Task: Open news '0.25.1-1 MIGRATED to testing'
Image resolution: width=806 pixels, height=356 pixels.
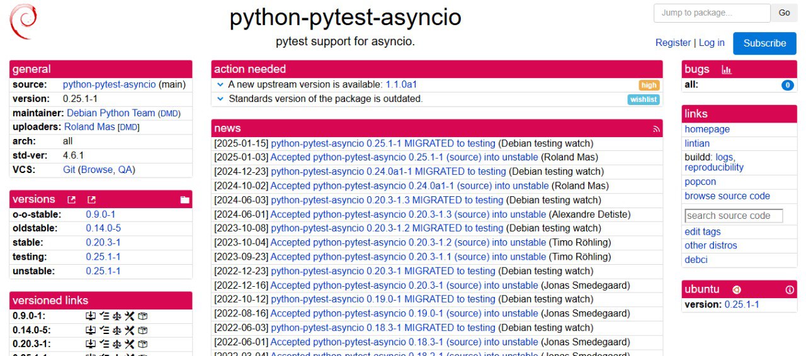Action: [383, 143]
